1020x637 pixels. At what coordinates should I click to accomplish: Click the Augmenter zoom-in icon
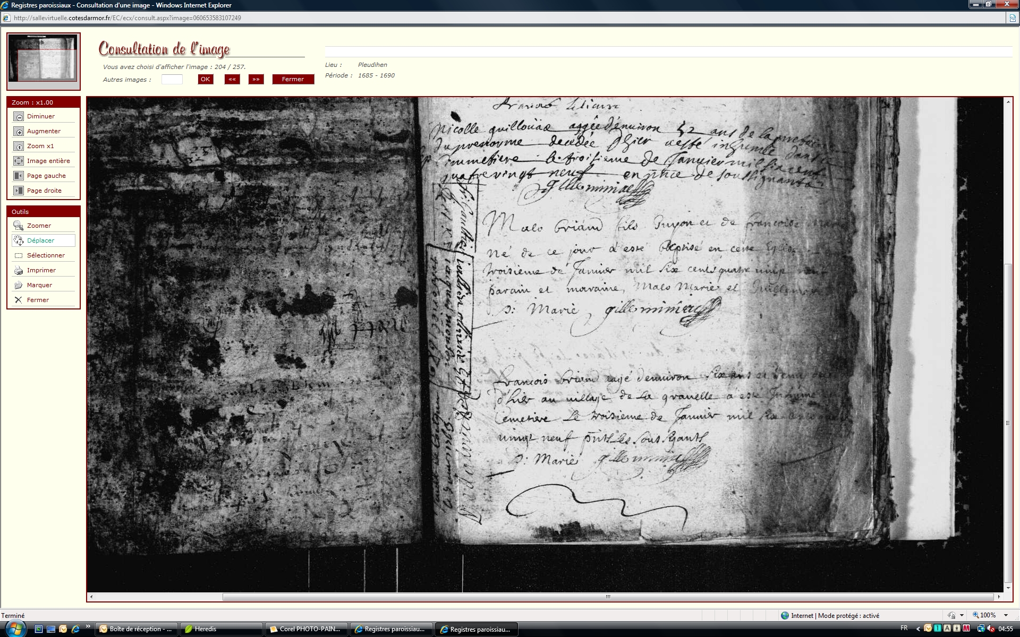19,132
